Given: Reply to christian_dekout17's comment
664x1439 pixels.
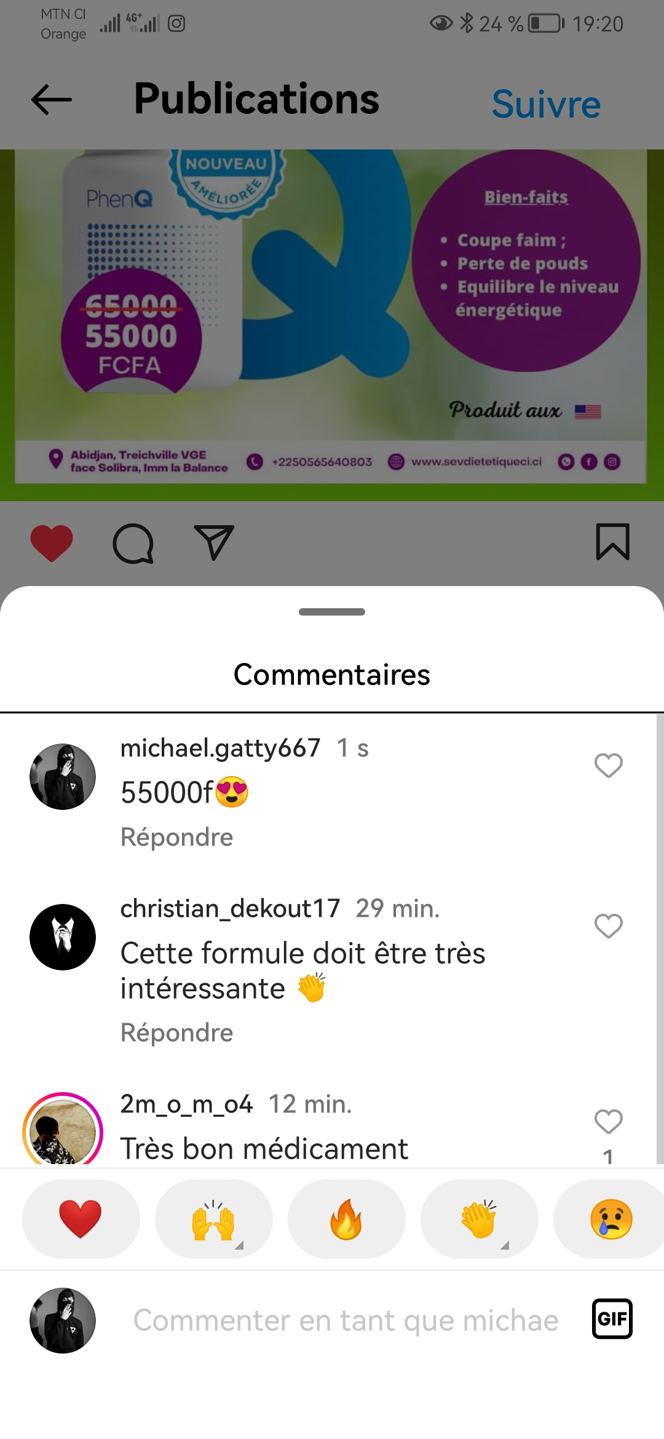Looking at the screenshot, I should point(177,1033).
